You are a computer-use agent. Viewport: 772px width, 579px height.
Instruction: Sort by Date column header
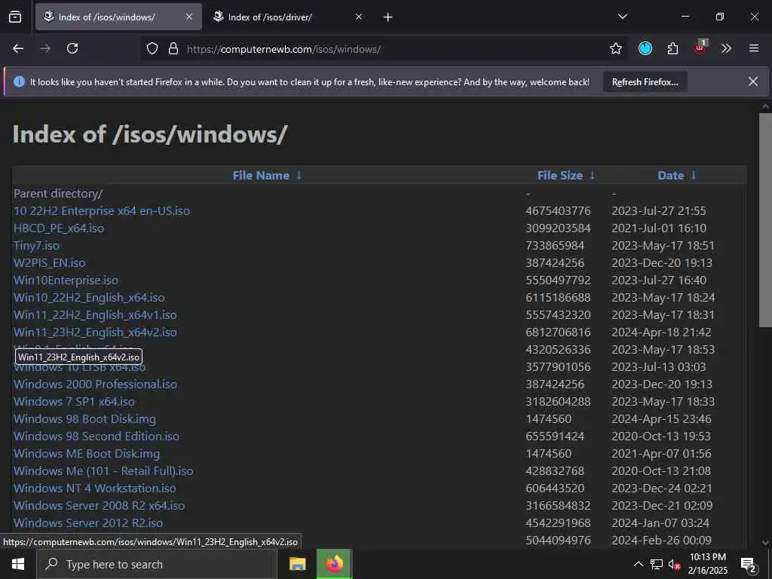coord(670,175)
